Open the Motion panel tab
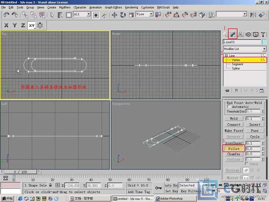The width and height of the screenshot is (269, 202). 248,35
